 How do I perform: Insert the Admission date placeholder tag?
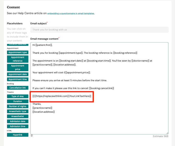(17, 121)
